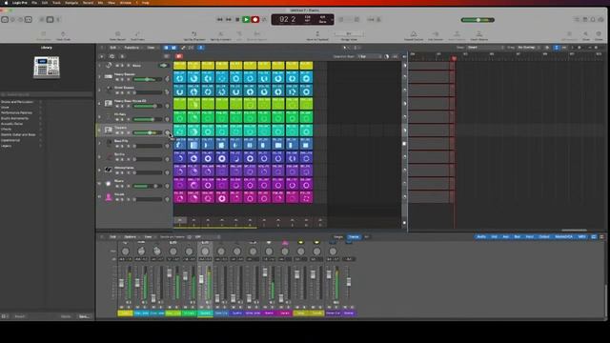
Task: Click the Split by Playhead toolbar icon
Action: click(194, 35)
